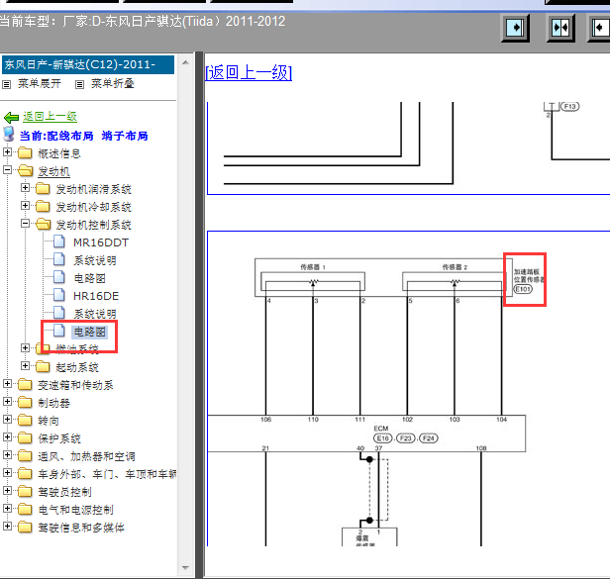This screenshot has height=579, width=610.
Task: Expand the 电气和电源控制 node
Action: 7,508
